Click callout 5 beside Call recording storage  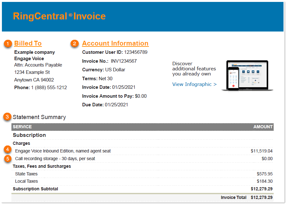coord(7,159)
